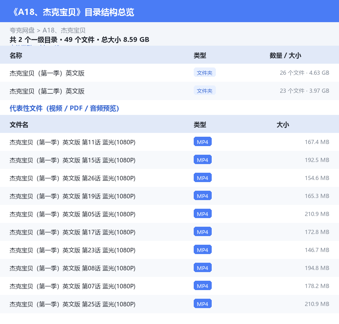Viewport: 339px width, 324px height.
Task: Click MP4 badge in the 第19话 row
Action: click(203, 196)
